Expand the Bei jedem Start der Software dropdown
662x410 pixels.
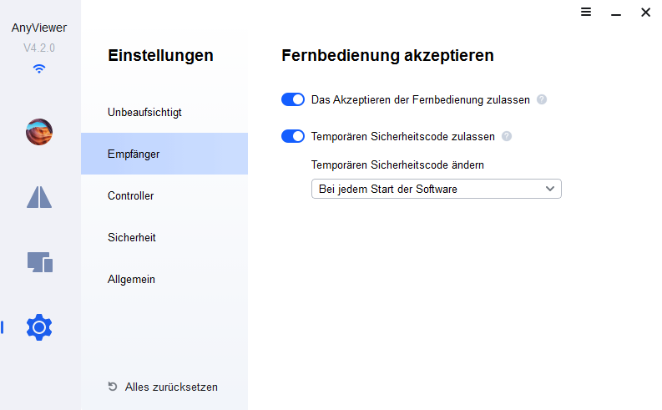point(436,189)
